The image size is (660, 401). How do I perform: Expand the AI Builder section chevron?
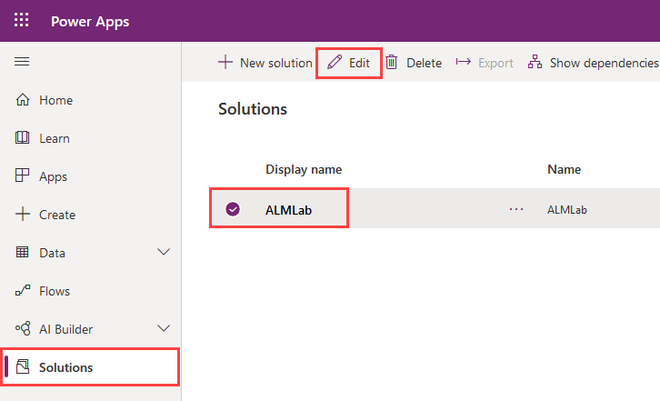[164, 329]
